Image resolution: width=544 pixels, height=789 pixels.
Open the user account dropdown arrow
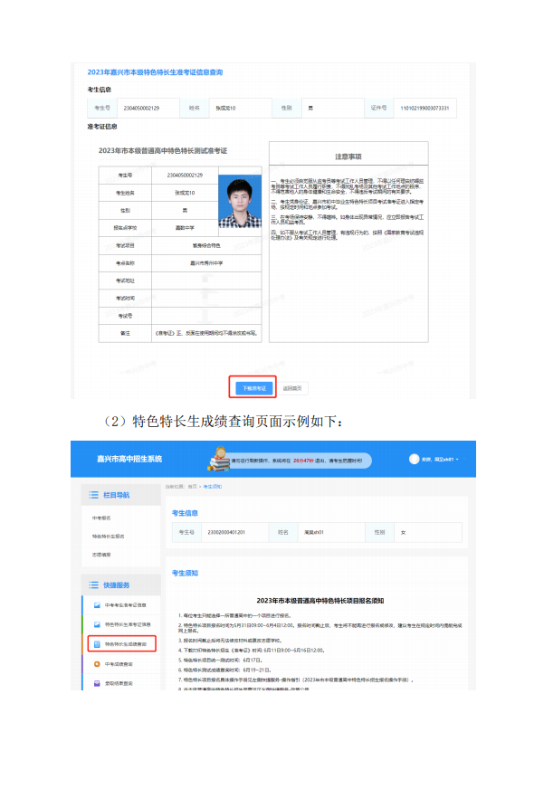point(458,460)
